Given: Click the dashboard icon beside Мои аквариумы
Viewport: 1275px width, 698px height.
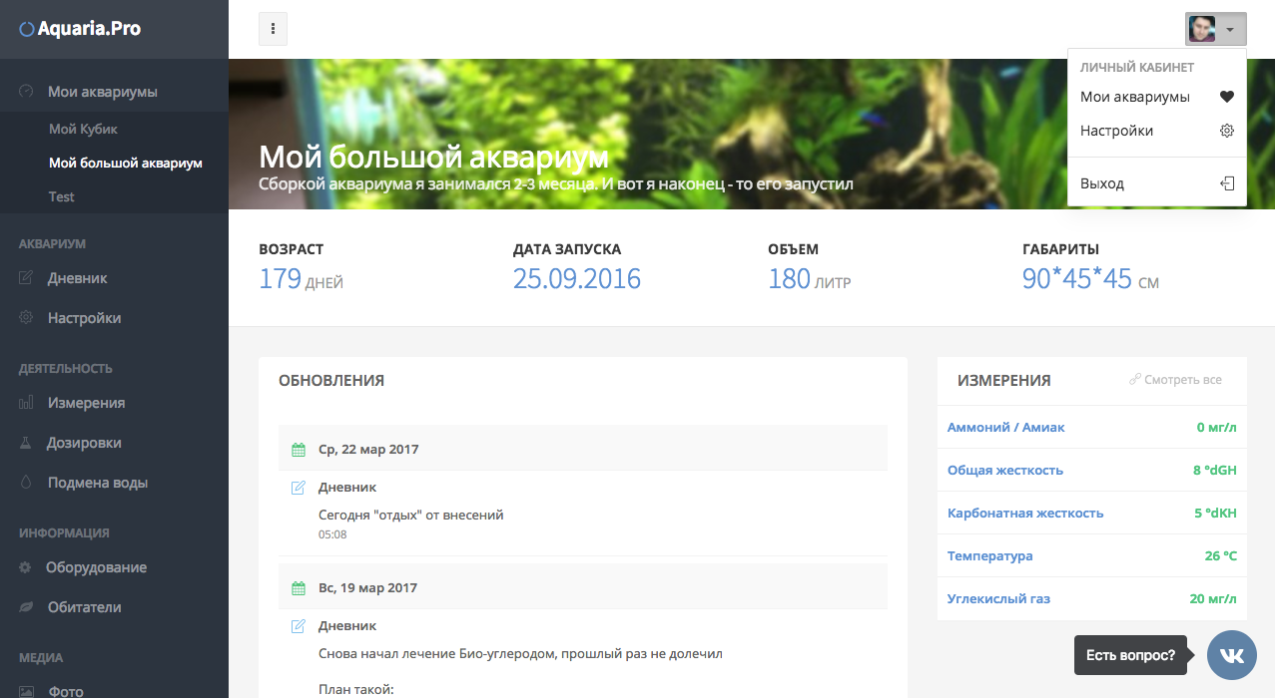Looking at the screenshot, I should coord(27,92).
